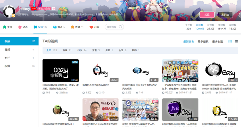Image resolution: width=241 pixels, height=127 pixels.
Task: Switch to grid view layout icon
Action: coord(230,42)
